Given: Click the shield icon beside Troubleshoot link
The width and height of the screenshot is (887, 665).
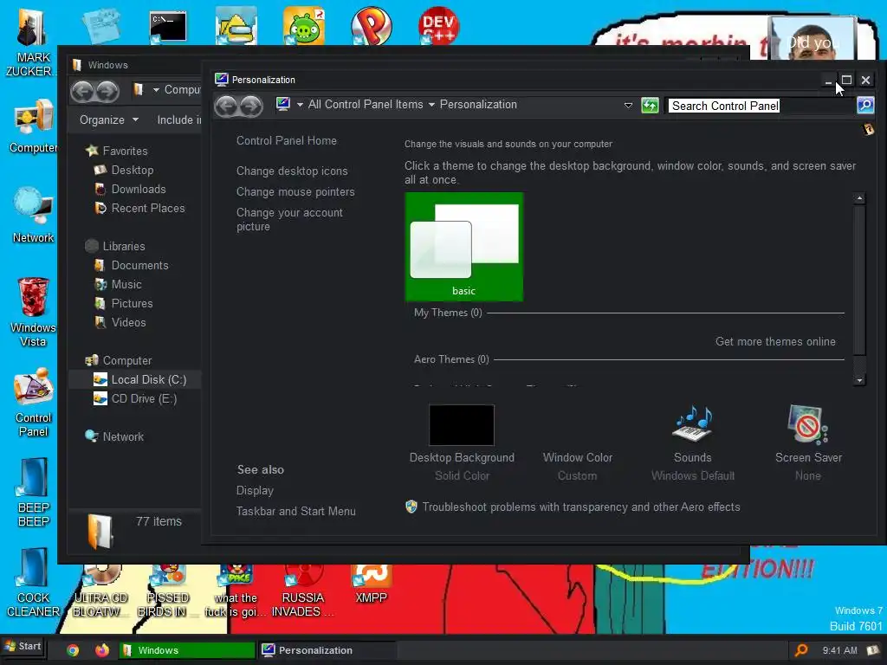Looking at the screenshot, I should (x=411, y=507).
